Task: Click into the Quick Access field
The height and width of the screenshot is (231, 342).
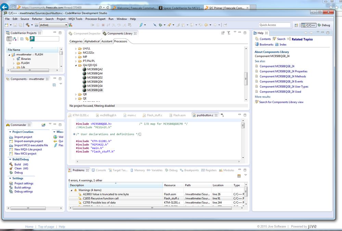Action: (274, 25)
